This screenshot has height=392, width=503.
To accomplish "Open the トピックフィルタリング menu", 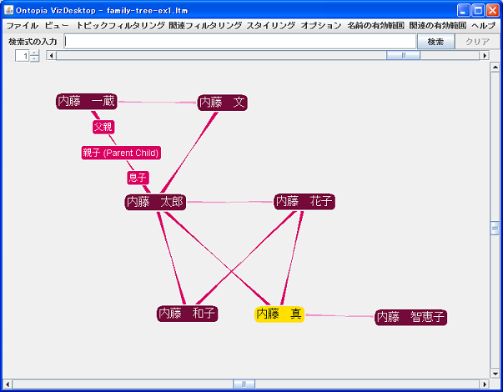I will [x=121, y=26].
